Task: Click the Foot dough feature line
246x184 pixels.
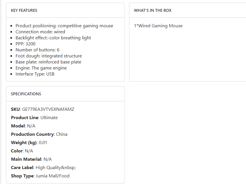Action: 49,56
